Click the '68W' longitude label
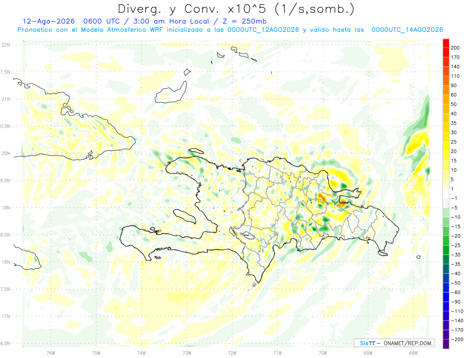This screenshot has height=358, width=464. pos(413,352)
